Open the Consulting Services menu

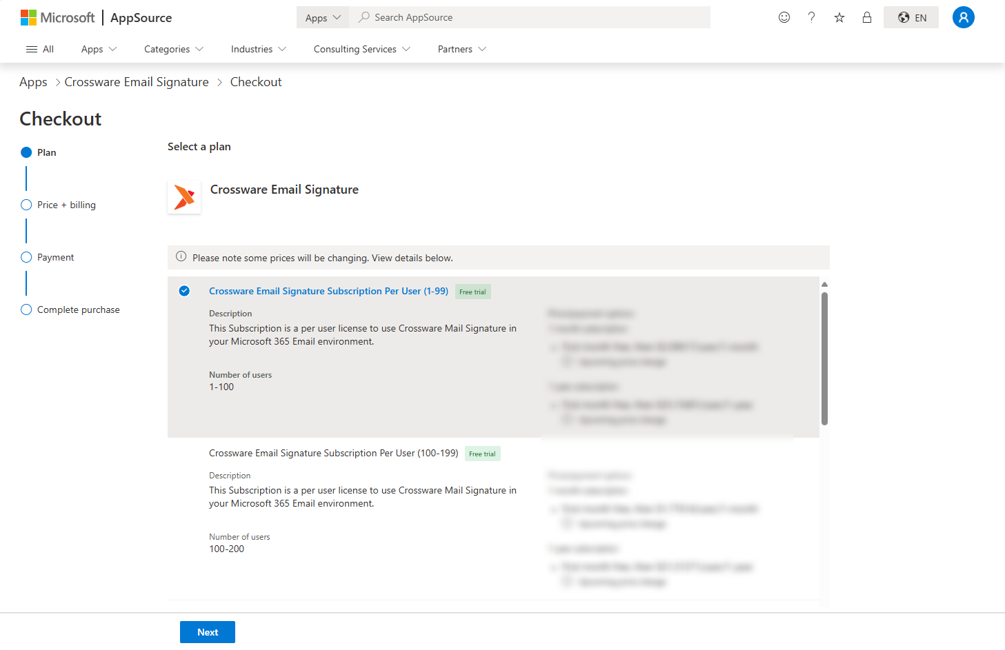click(x=361, y=49)
